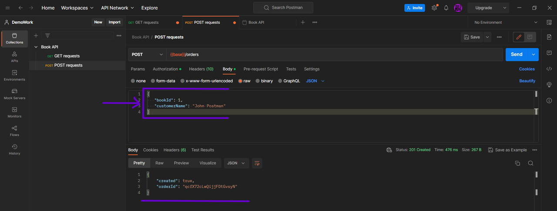
Task: Open Monitors in the sidebar
Action: (14, 112)
